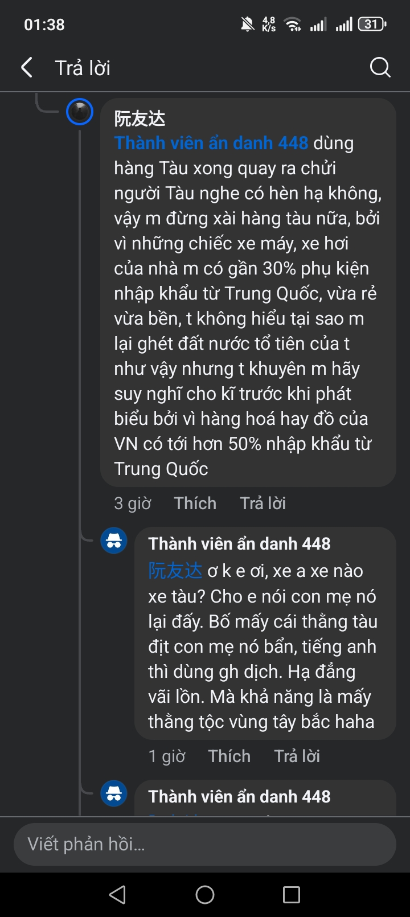
Task: Focus the Viết phản hồi input field
Action: (205, 844)
